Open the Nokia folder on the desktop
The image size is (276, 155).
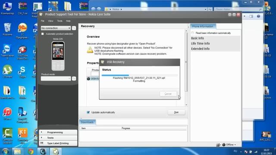click(22, 92)
